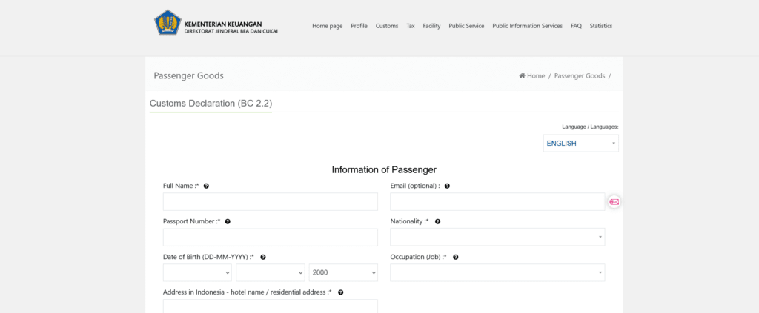Click help icon beside Nationality label

pos(437,221)
